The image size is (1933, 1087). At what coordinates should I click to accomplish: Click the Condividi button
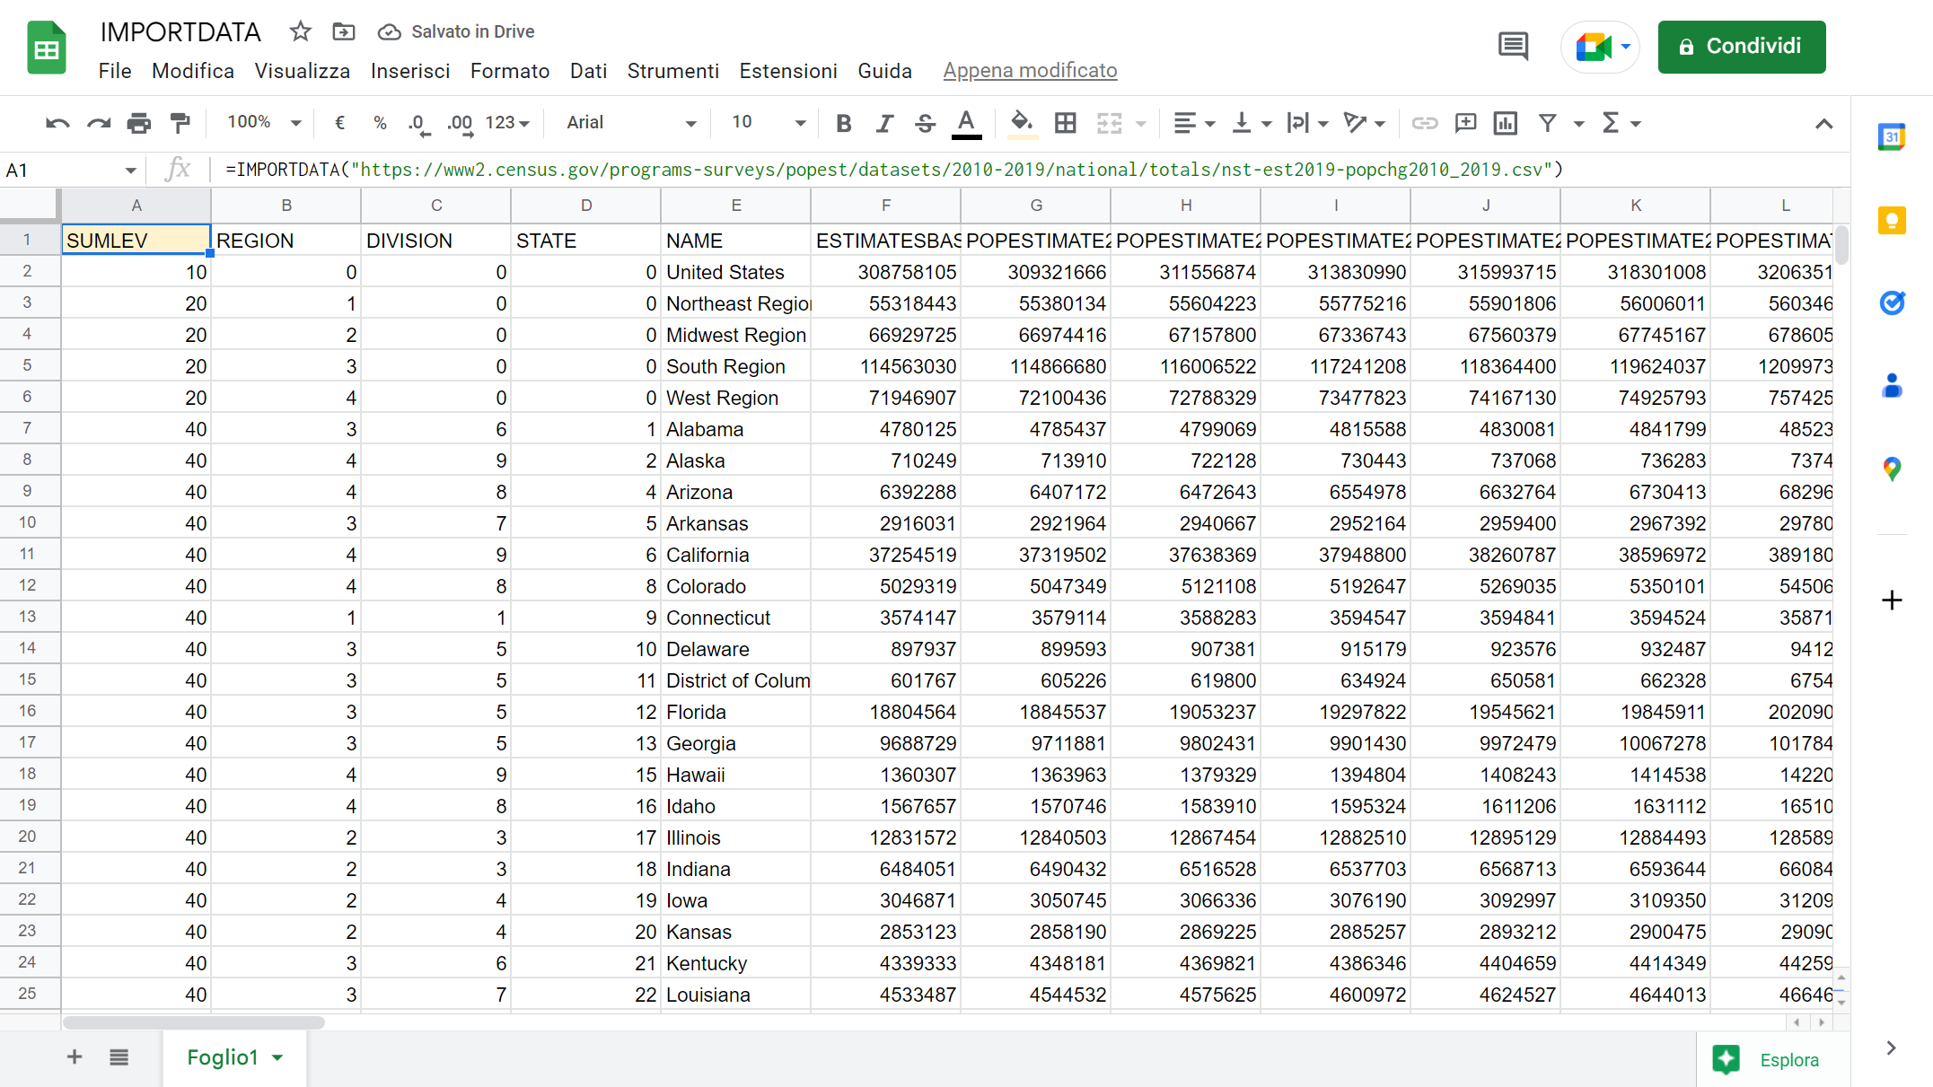tap(1741, 46)
